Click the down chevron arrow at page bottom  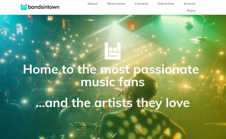click(x=113, y=135)
